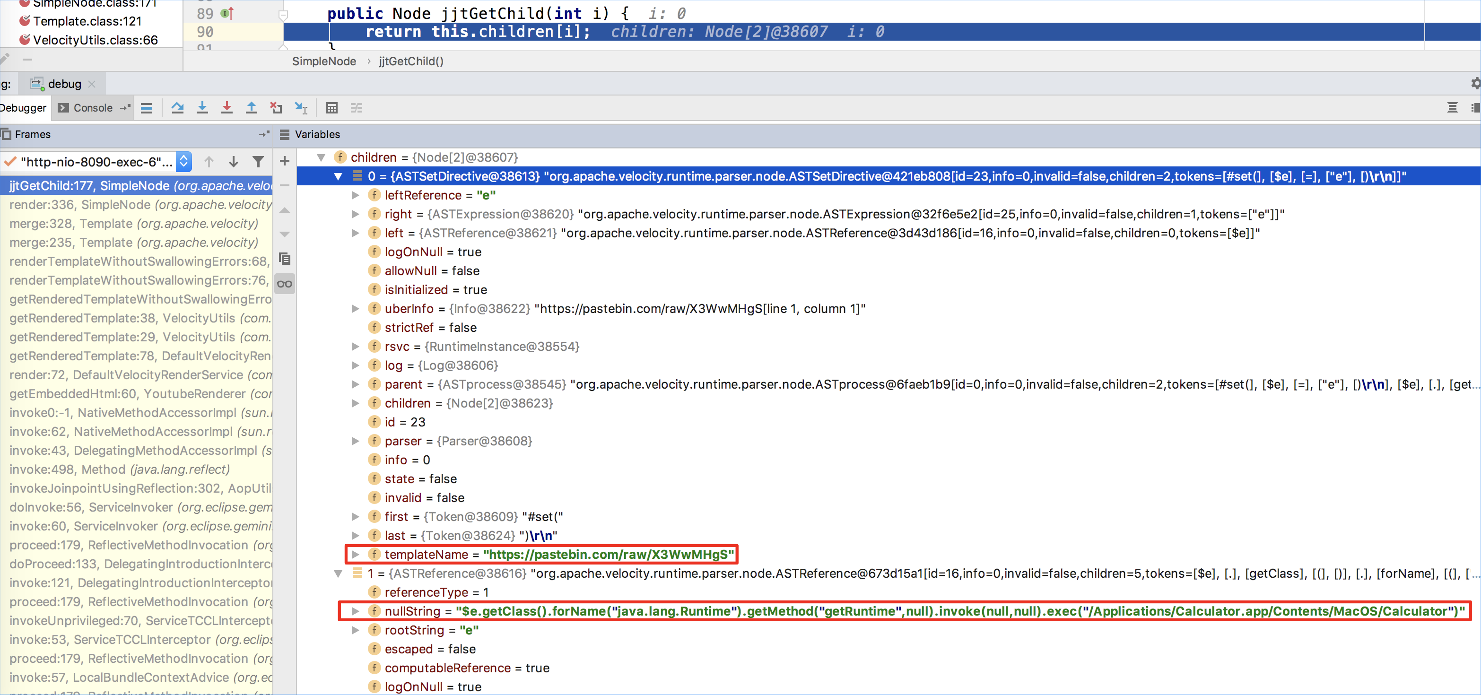
Task: Expand the uberInfo variable
Action: pyautogui.click(x=355, y=309)
